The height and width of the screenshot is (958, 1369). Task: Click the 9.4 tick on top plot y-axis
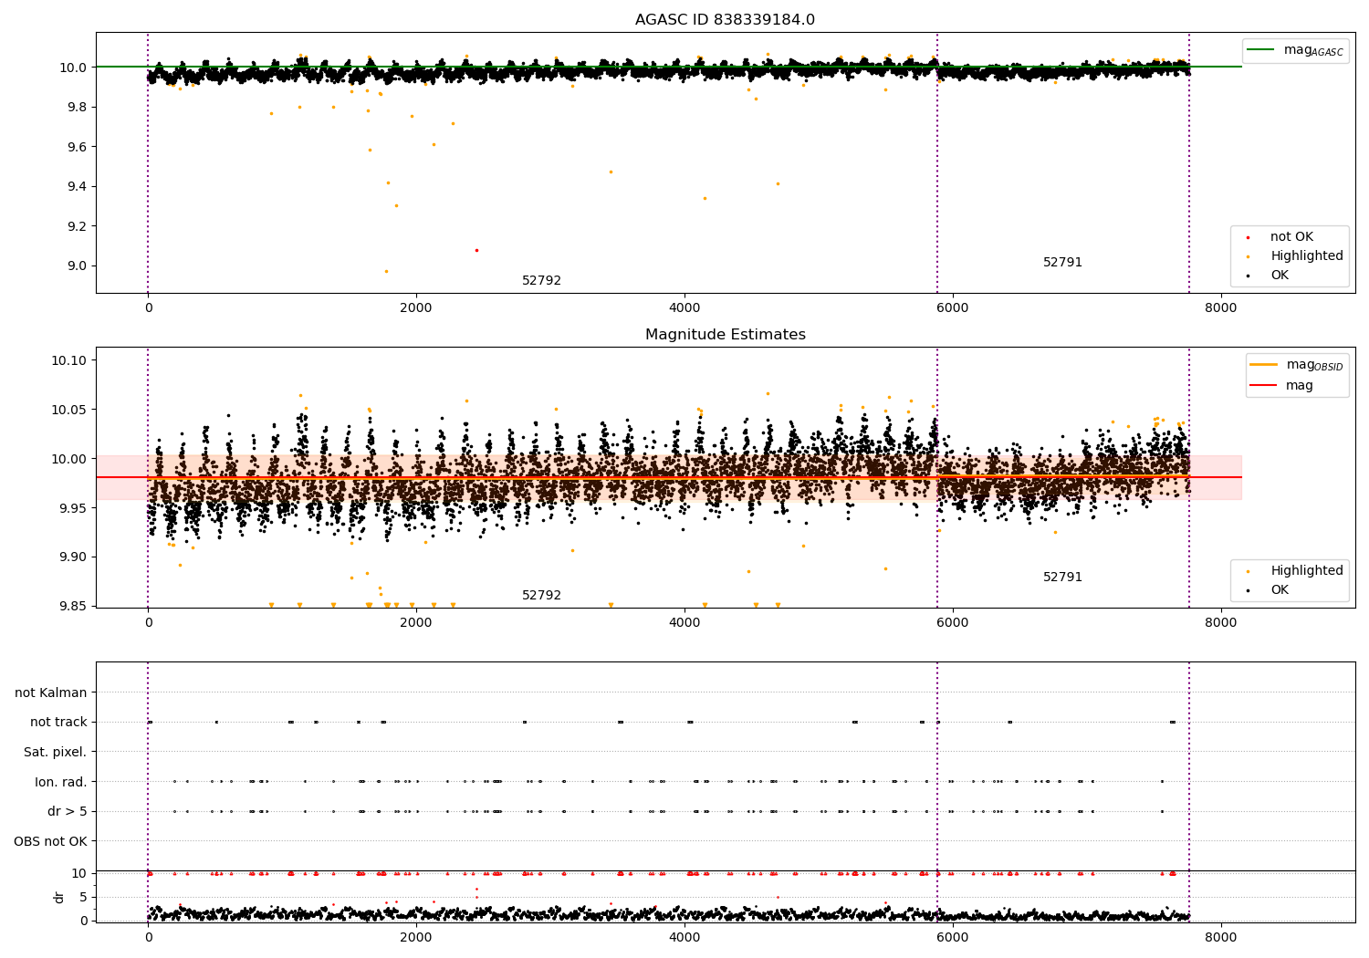(78, 187)
